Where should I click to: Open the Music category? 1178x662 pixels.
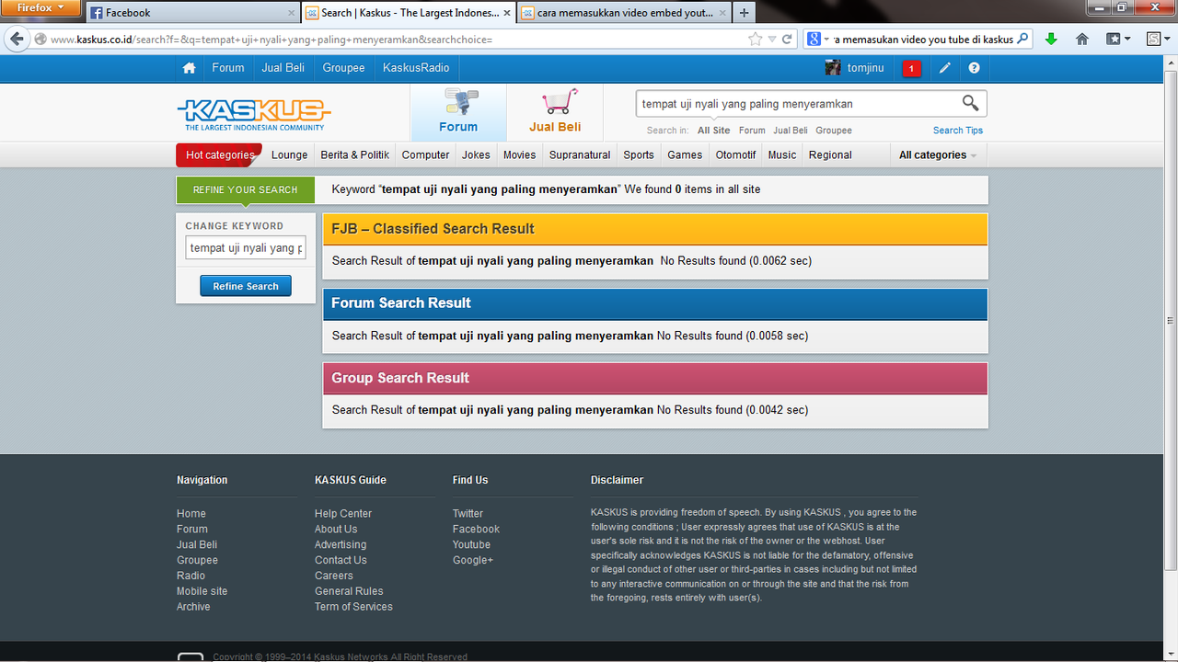click(782, 155)
